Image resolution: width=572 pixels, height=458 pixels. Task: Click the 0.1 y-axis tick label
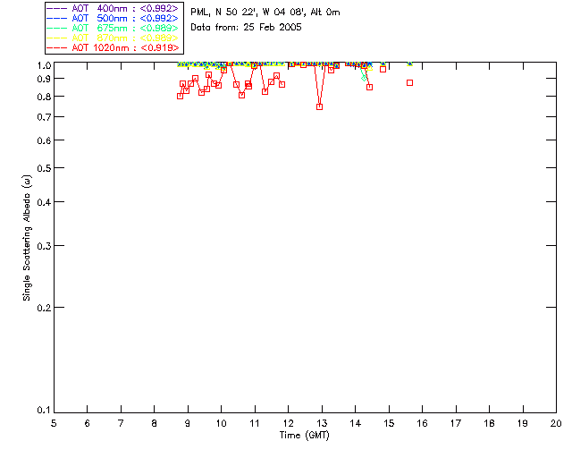click(x=44, y=411)
